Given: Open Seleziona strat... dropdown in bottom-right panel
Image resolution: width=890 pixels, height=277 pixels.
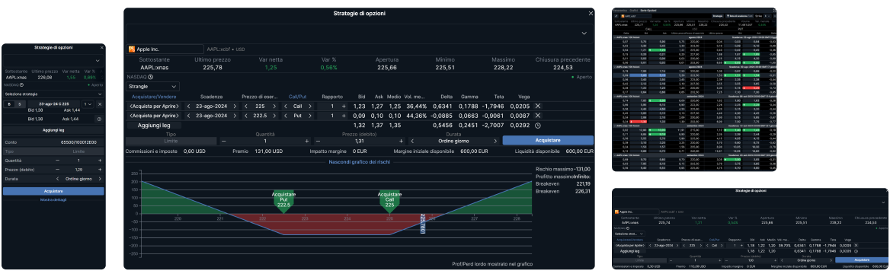Looking at the screenshot, I should click(629, 234).
